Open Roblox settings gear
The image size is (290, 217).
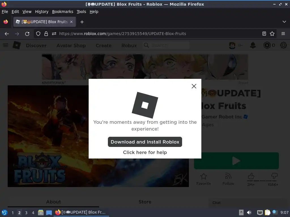(283, 45)
